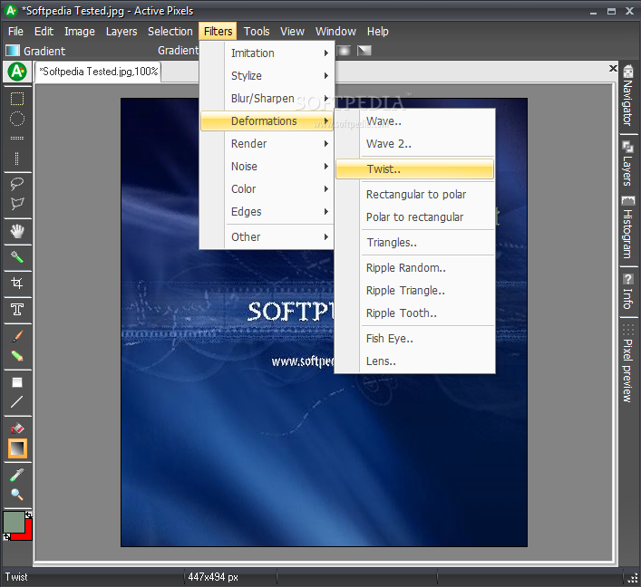Open the Selection menu
The width and height of the screenshot is (641, 587).
170,32
